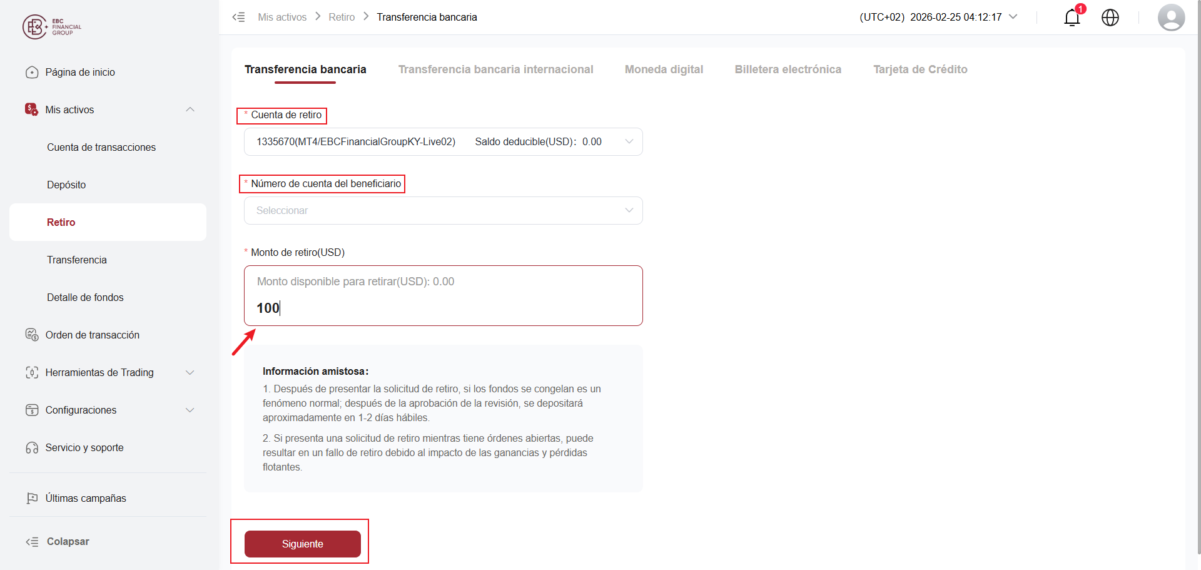Expand Configuraciones chevron

coord(190,410)
